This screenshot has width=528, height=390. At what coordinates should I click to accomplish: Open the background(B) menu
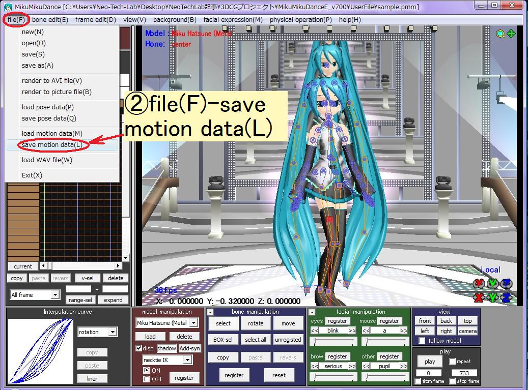175,19
